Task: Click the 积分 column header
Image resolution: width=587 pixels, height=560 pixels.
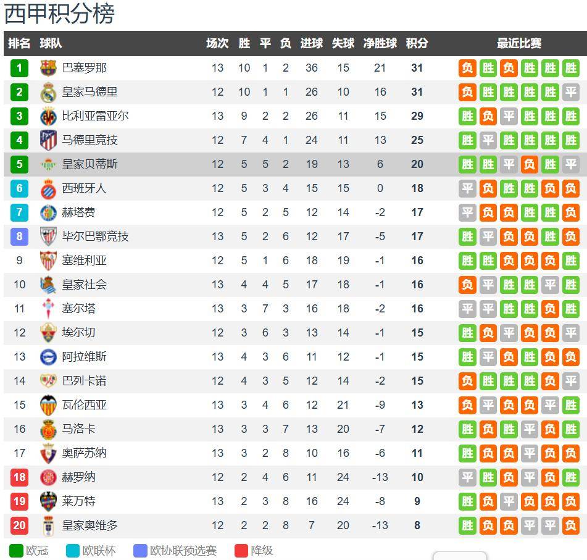Action: [x=417, y=43]
